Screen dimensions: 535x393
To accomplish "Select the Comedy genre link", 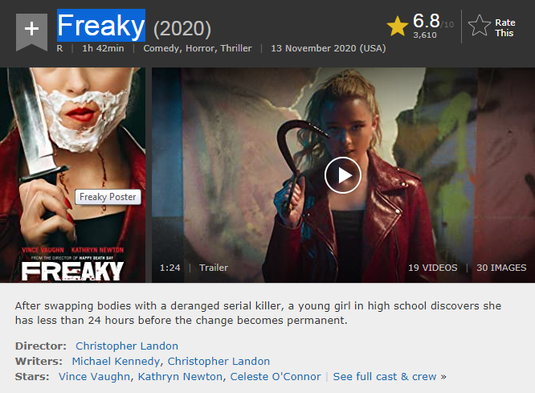I will (161, 48).
